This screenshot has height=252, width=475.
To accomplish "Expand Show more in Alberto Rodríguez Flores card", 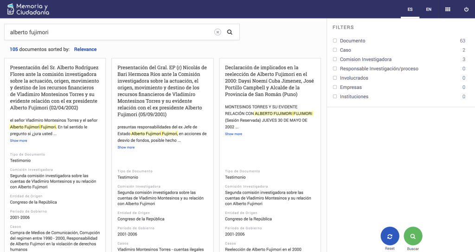I will click(x=19, y=141).
